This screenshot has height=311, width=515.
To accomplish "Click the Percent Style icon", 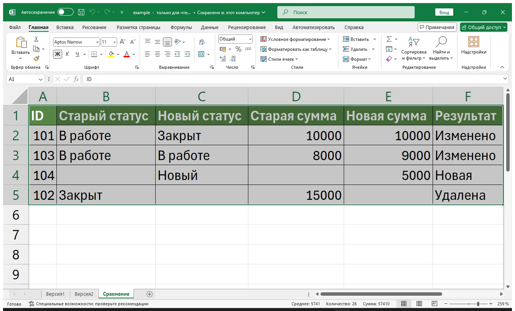I will pos(238,49).
